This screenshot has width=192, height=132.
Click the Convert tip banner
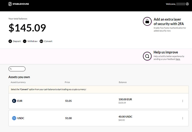pyautogui.click(x=99, y=90)
